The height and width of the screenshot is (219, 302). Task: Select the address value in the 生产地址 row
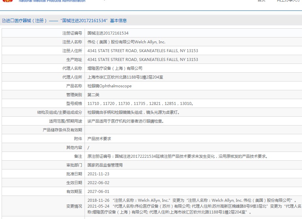pos(143,60)
